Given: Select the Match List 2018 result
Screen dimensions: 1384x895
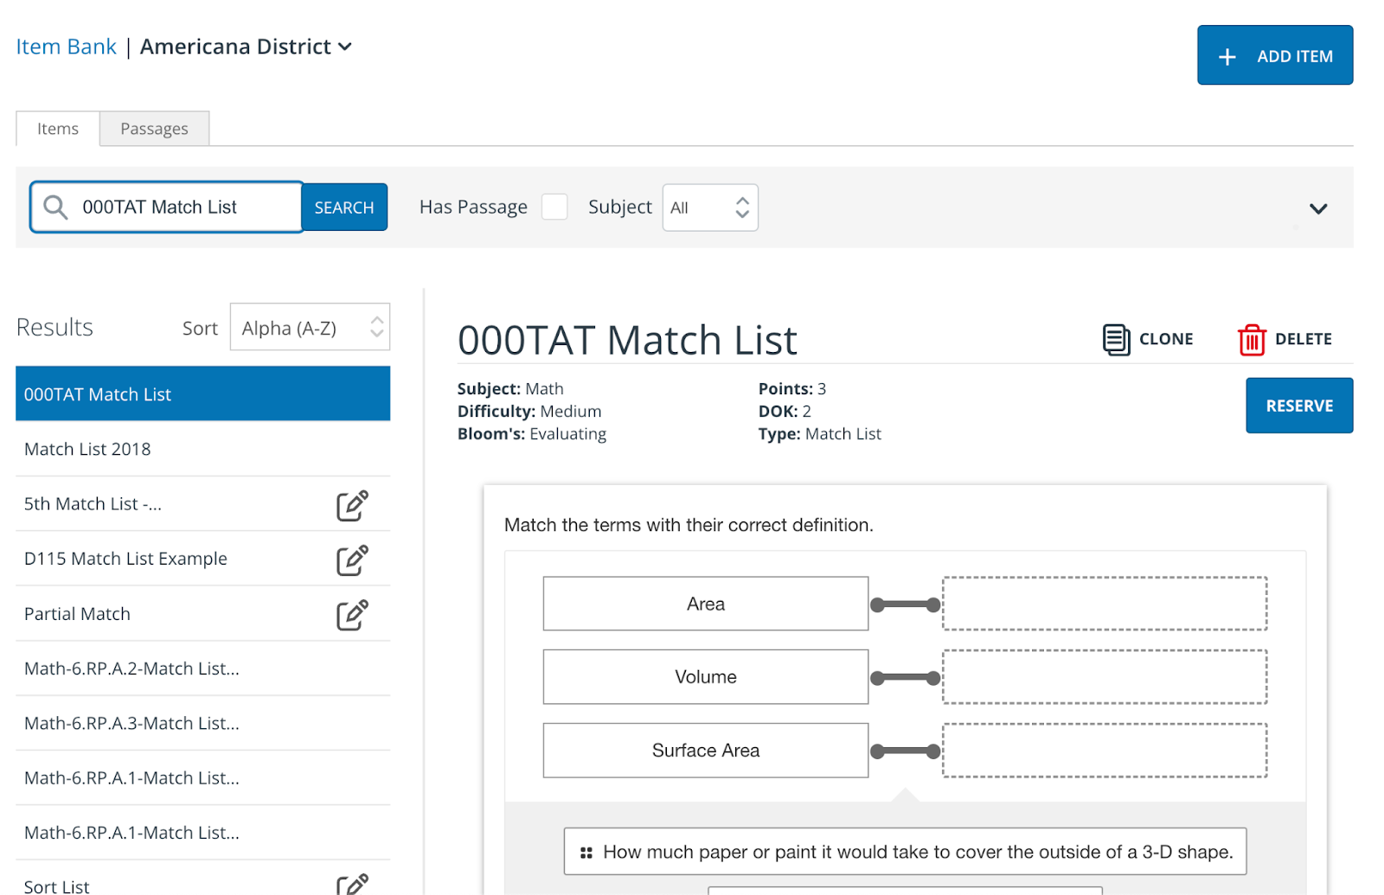Looking at the screenshot, I should point(202,449).
